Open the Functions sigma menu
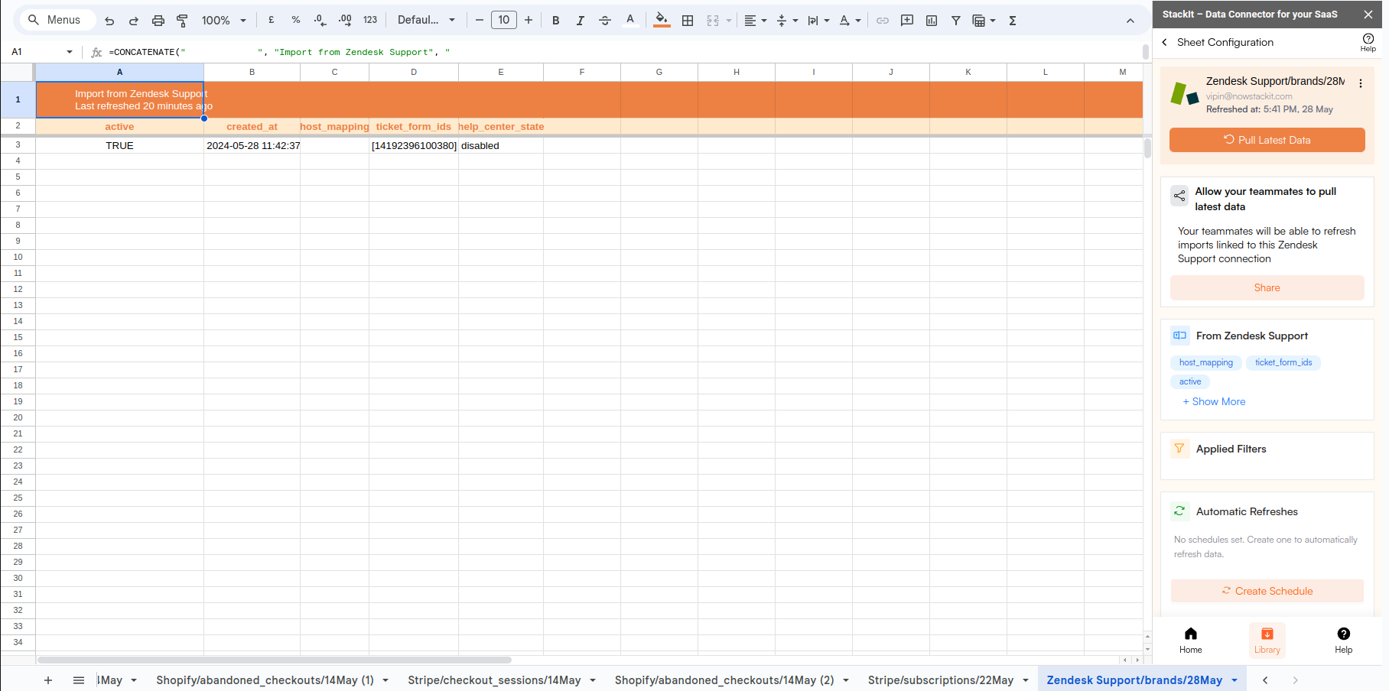 (1013, 21)
